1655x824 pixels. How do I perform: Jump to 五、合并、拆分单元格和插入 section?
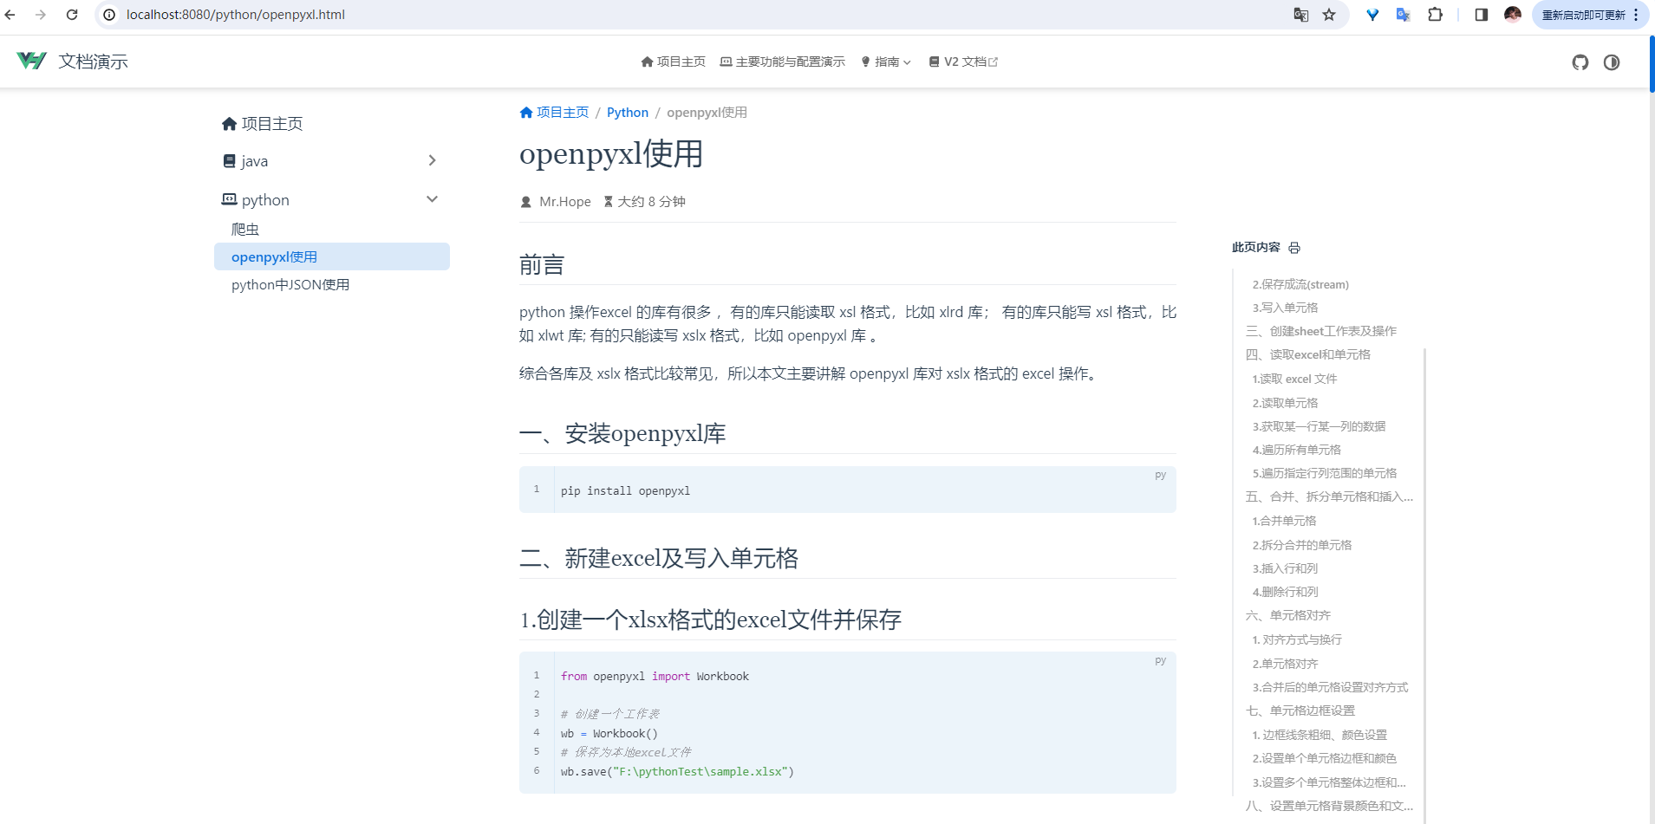1329,496
